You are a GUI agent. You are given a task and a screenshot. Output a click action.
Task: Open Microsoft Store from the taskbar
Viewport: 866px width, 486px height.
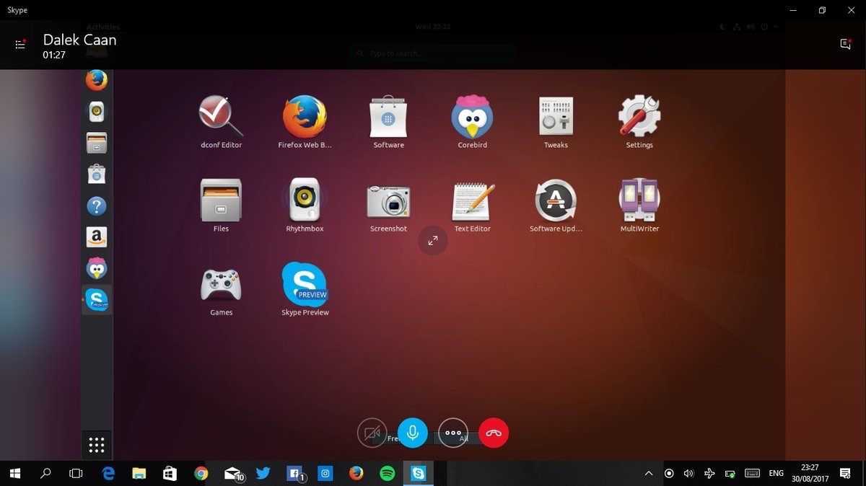170,473
